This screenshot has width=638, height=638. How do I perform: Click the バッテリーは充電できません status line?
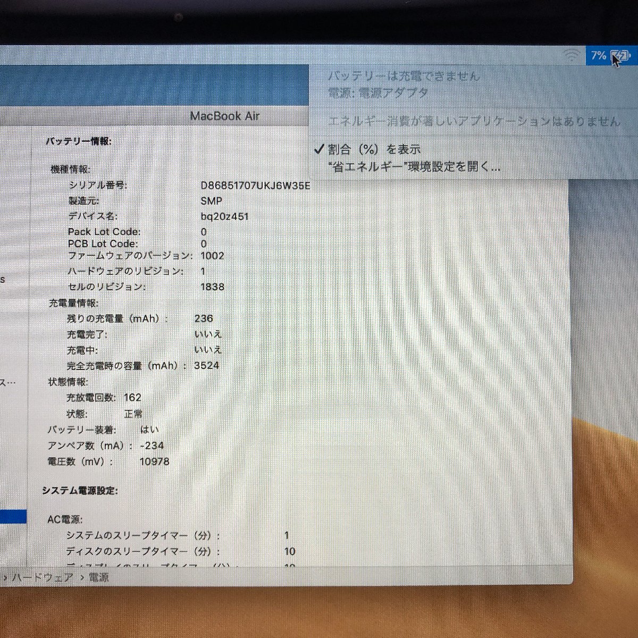click(404, 76)
